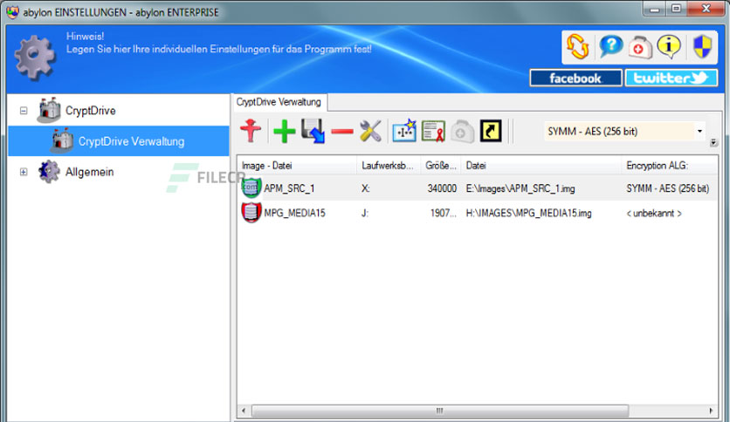Remove entry with red minus icon
Screen dimensions: 730x422
click(x=342, y=132)
